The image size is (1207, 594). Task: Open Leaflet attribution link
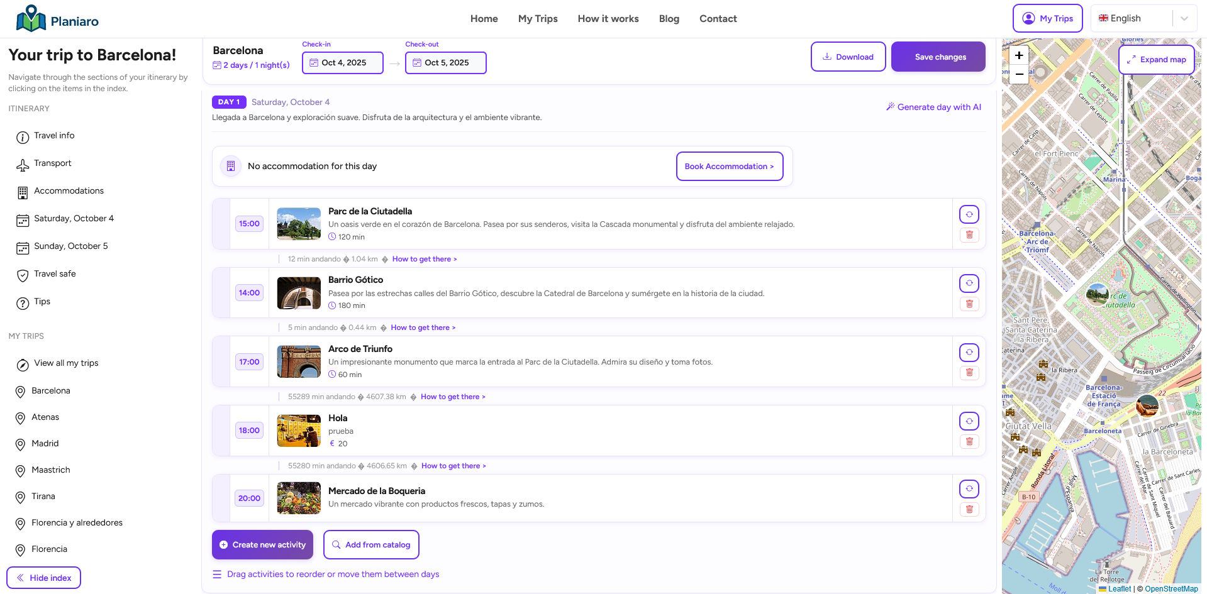coord(1119,589)
